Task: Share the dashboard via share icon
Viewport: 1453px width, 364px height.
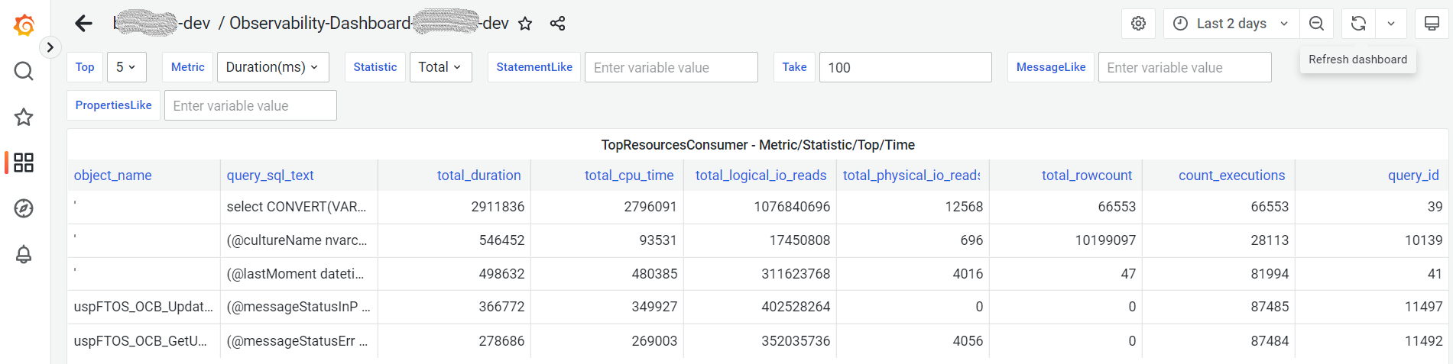Action: click(558, 24)
